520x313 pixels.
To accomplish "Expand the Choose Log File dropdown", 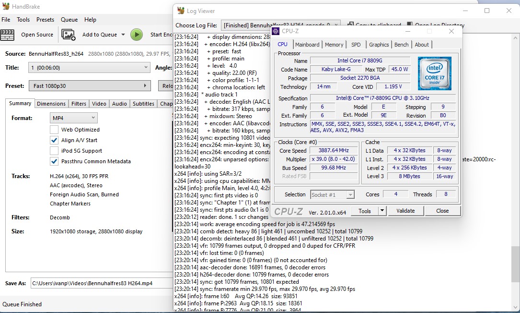I will click(x=280, y=25).
